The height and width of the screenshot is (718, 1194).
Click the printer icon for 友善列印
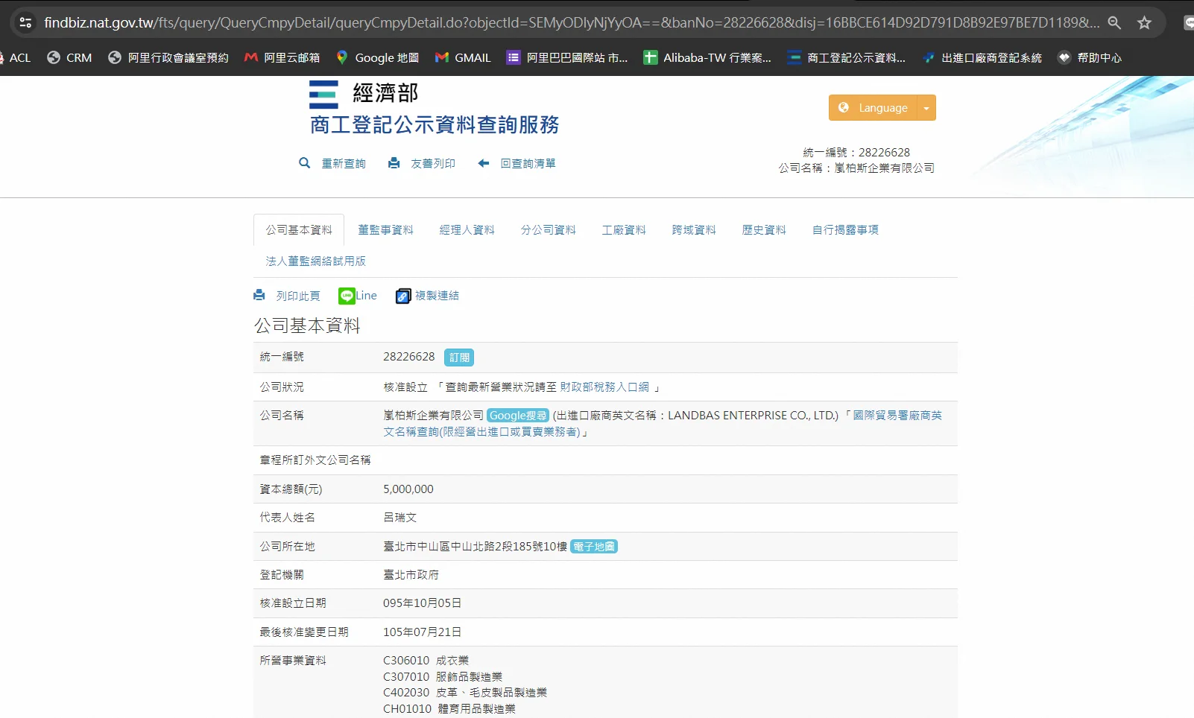(394, 163)
